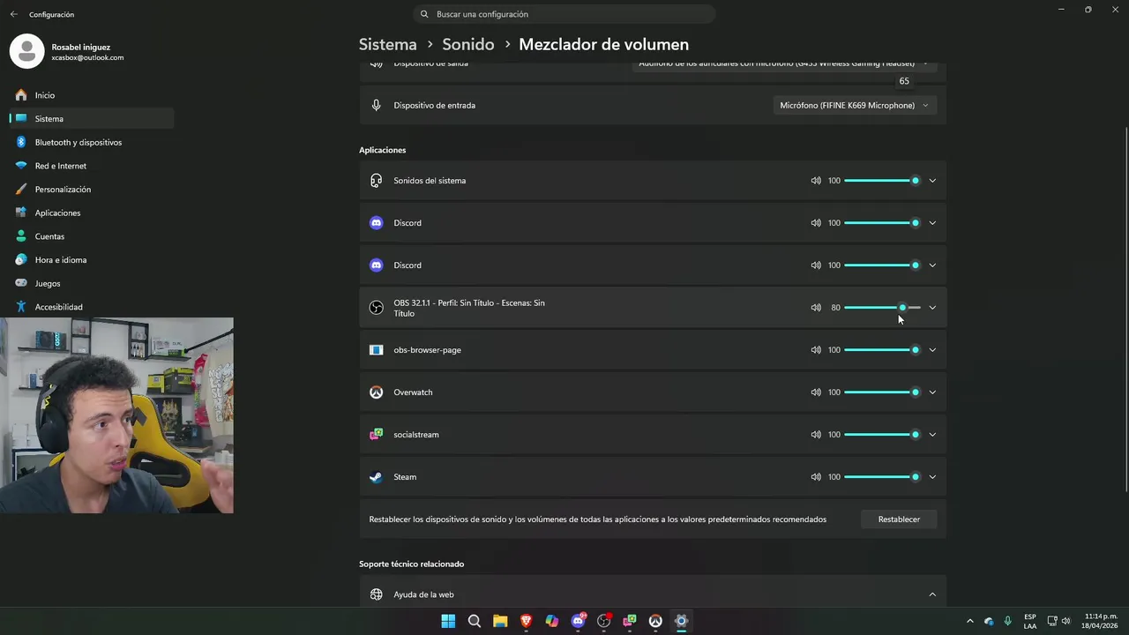
Task: Click the socialstream taskbar icon
Action: [630, 621]
